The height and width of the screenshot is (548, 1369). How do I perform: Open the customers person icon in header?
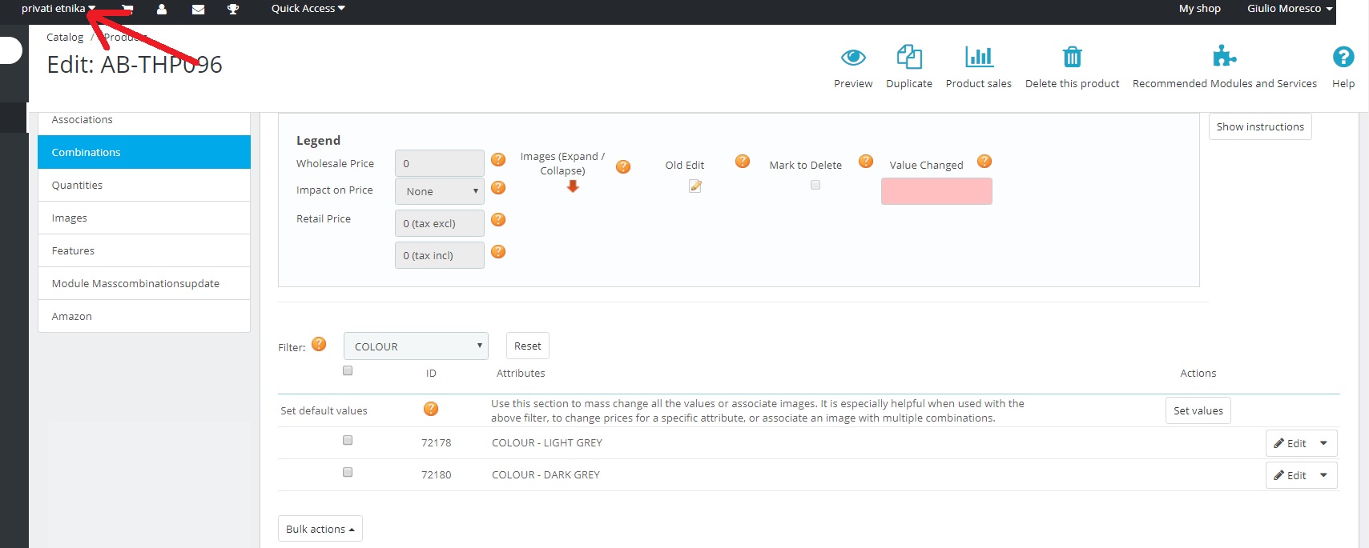click(x=162, y=9)
